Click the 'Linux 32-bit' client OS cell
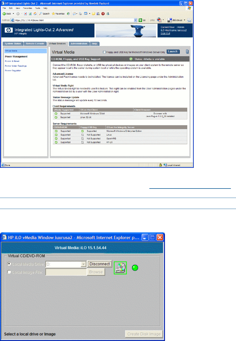The image size is (236, 341). (86, 117)
